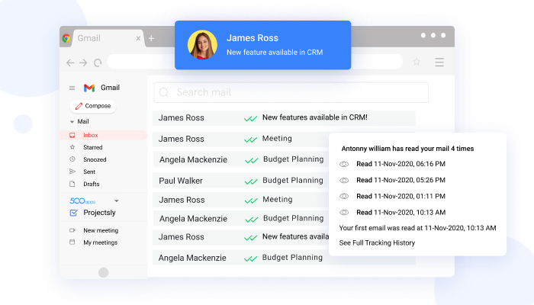Bookmark the page with star icon
The height and width of the screenshot is (305, 534).
[x=417, y=62]
